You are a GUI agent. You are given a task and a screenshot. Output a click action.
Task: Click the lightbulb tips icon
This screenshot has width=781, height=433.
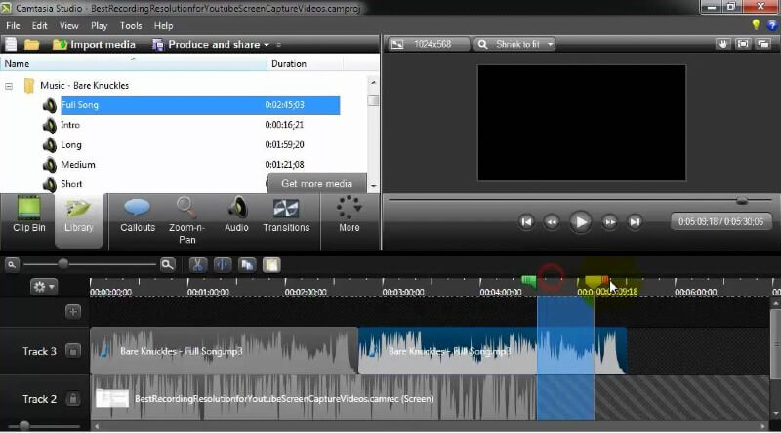(x=756, y=24)
